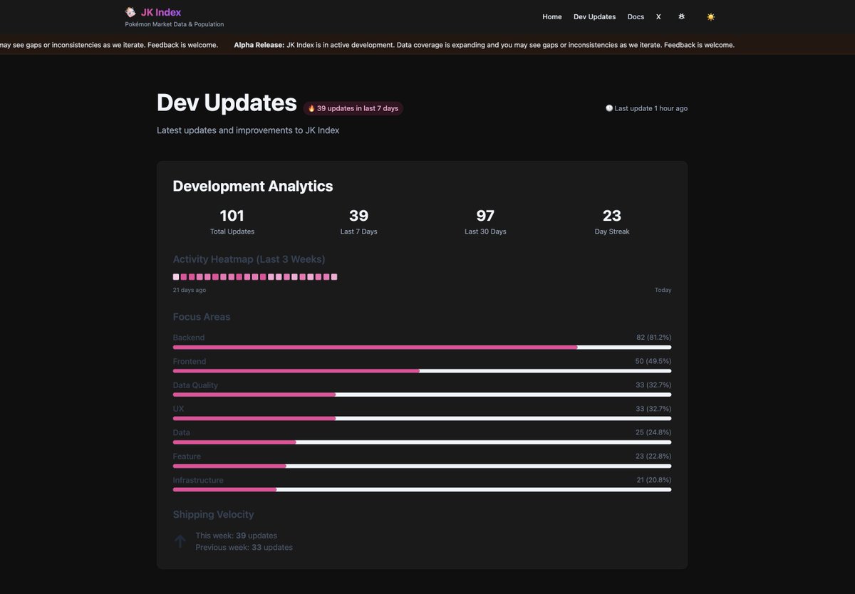Select the leftmost heatmap square at 21 days ago

(x=175, y=277)
